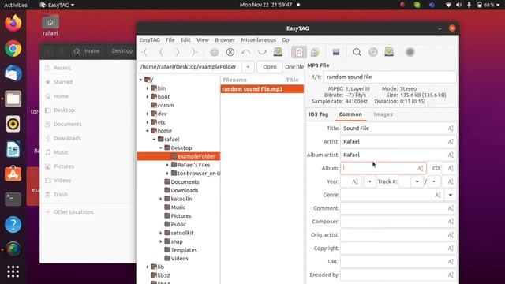
Task: Open Recent in Files window sidebar
Action: (62, 68)
